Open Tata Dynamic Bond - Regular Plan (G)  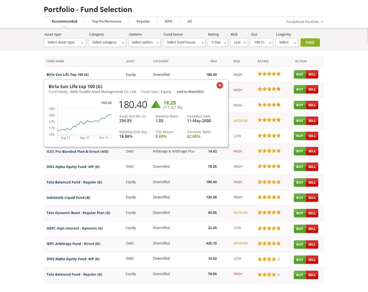78,213
